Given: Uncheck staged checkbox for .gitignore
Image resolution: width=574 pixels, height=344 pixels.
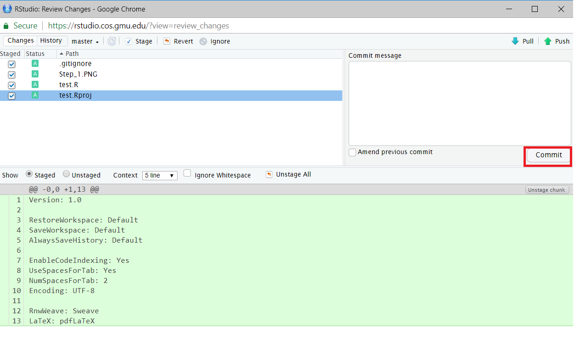Looking at the screenshot, I should pos(11,64).
